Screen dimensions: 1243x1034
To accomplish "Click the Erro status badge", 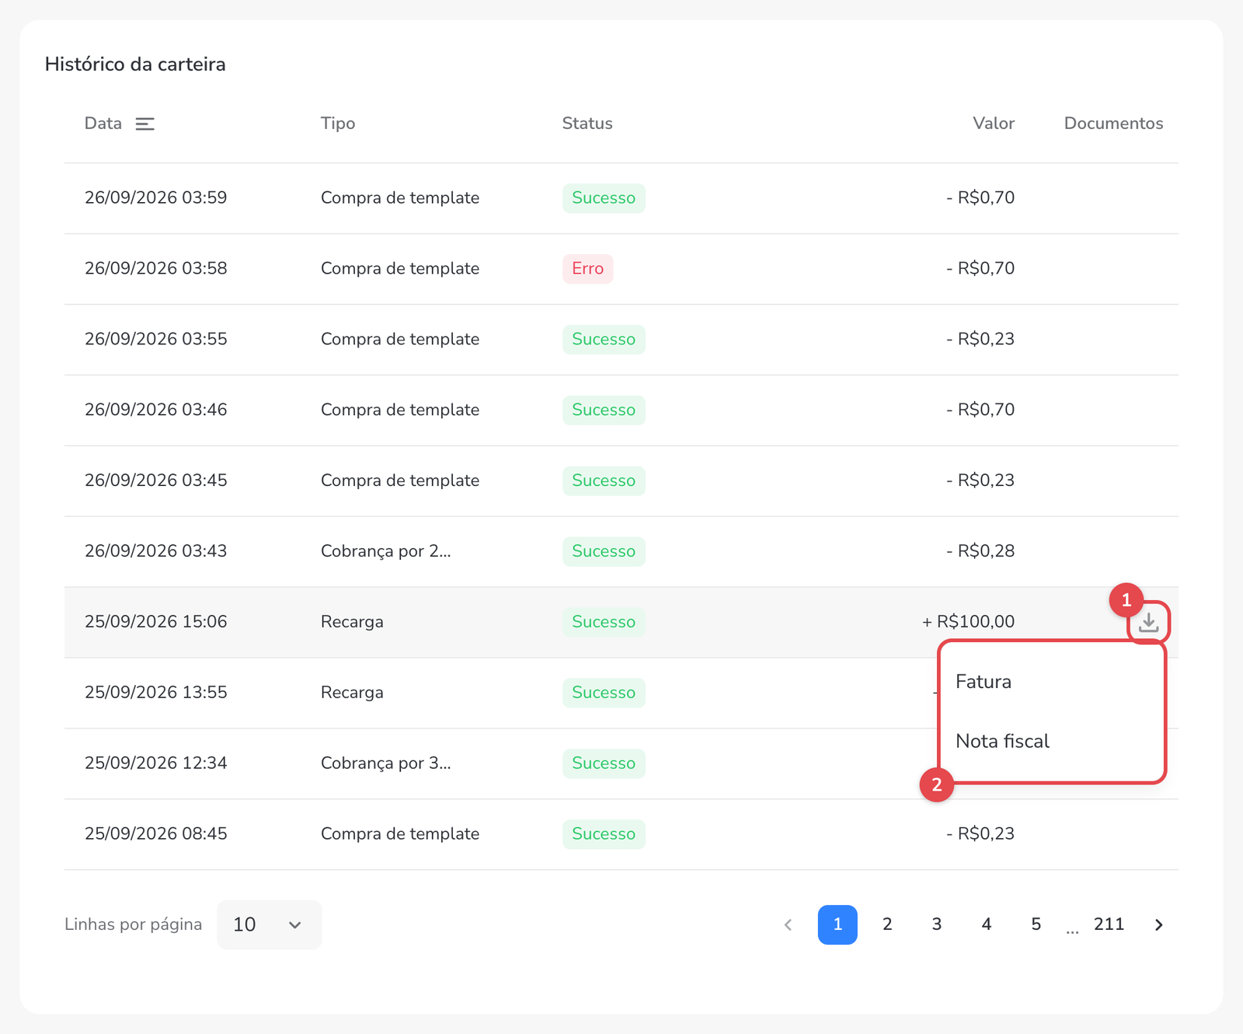I will [588, 269].
